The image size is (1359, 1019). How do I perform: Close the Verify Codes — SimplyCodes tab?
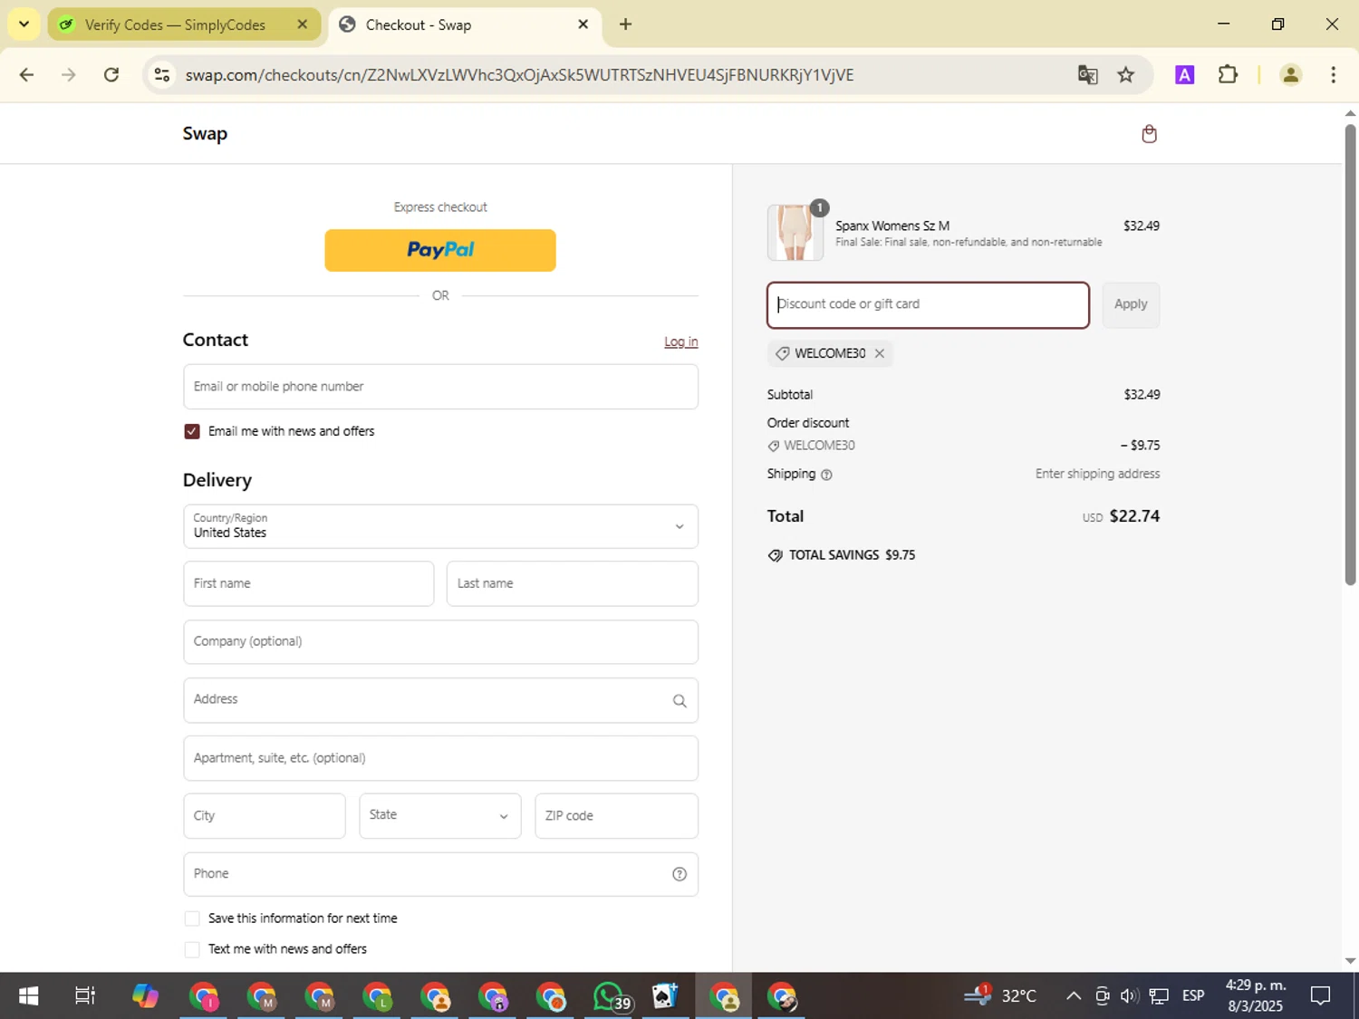(303, 24)
